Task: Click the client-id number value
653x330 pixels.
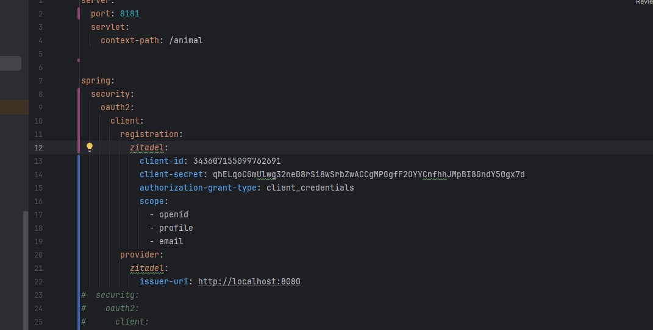Action: [237, 161]
